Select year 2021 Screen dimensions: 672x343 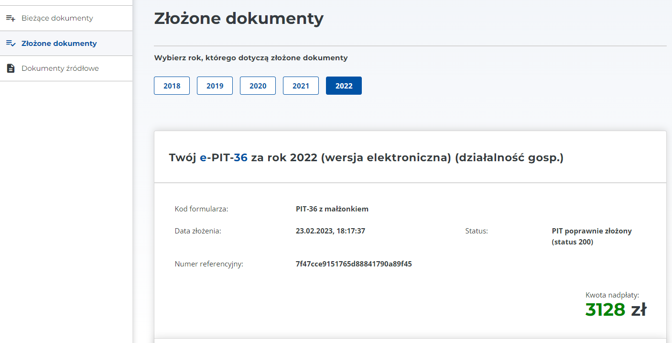[301, 86]
